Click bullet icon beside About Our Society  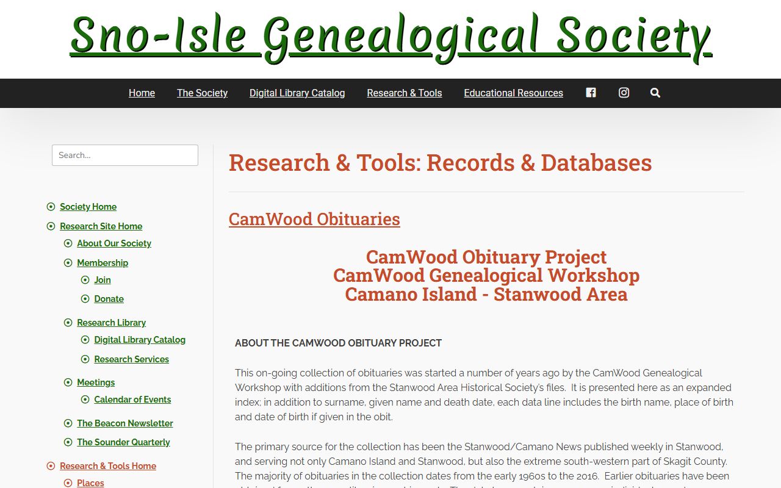click(68, 243)
